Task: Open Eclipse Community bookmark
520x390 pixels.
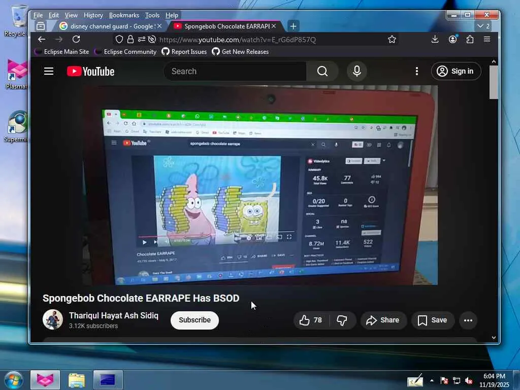Action: 125,52
